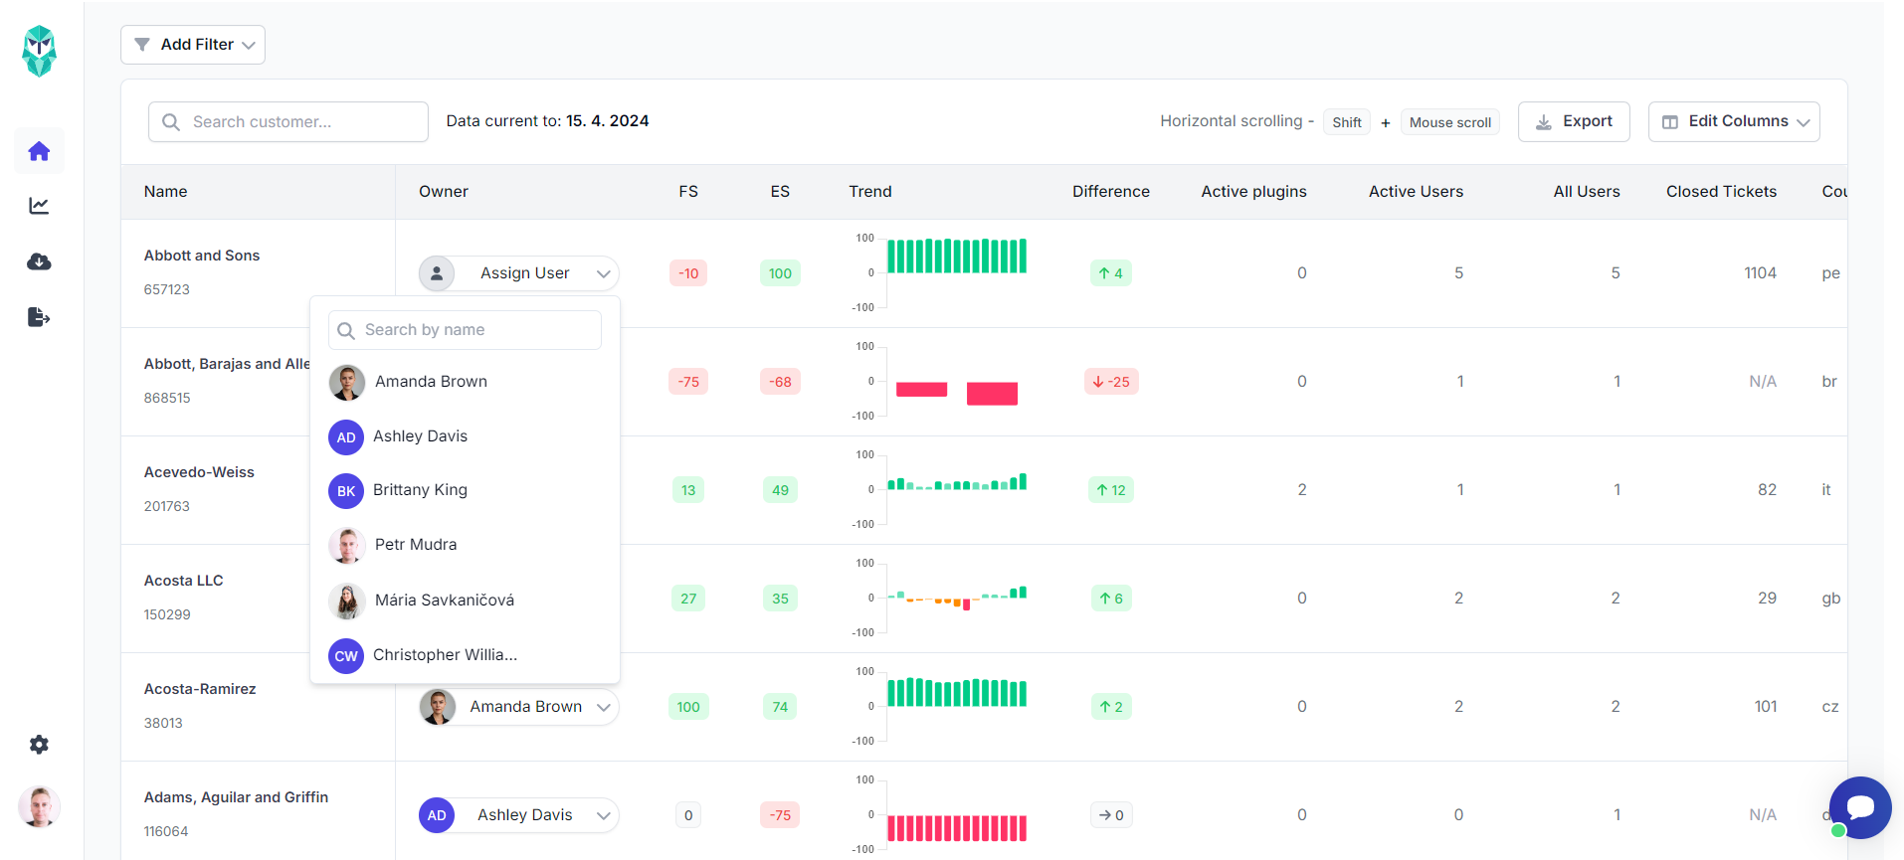Open the Ashley Davis owner dropdown

pyautogui.click(x=518, y=815)
